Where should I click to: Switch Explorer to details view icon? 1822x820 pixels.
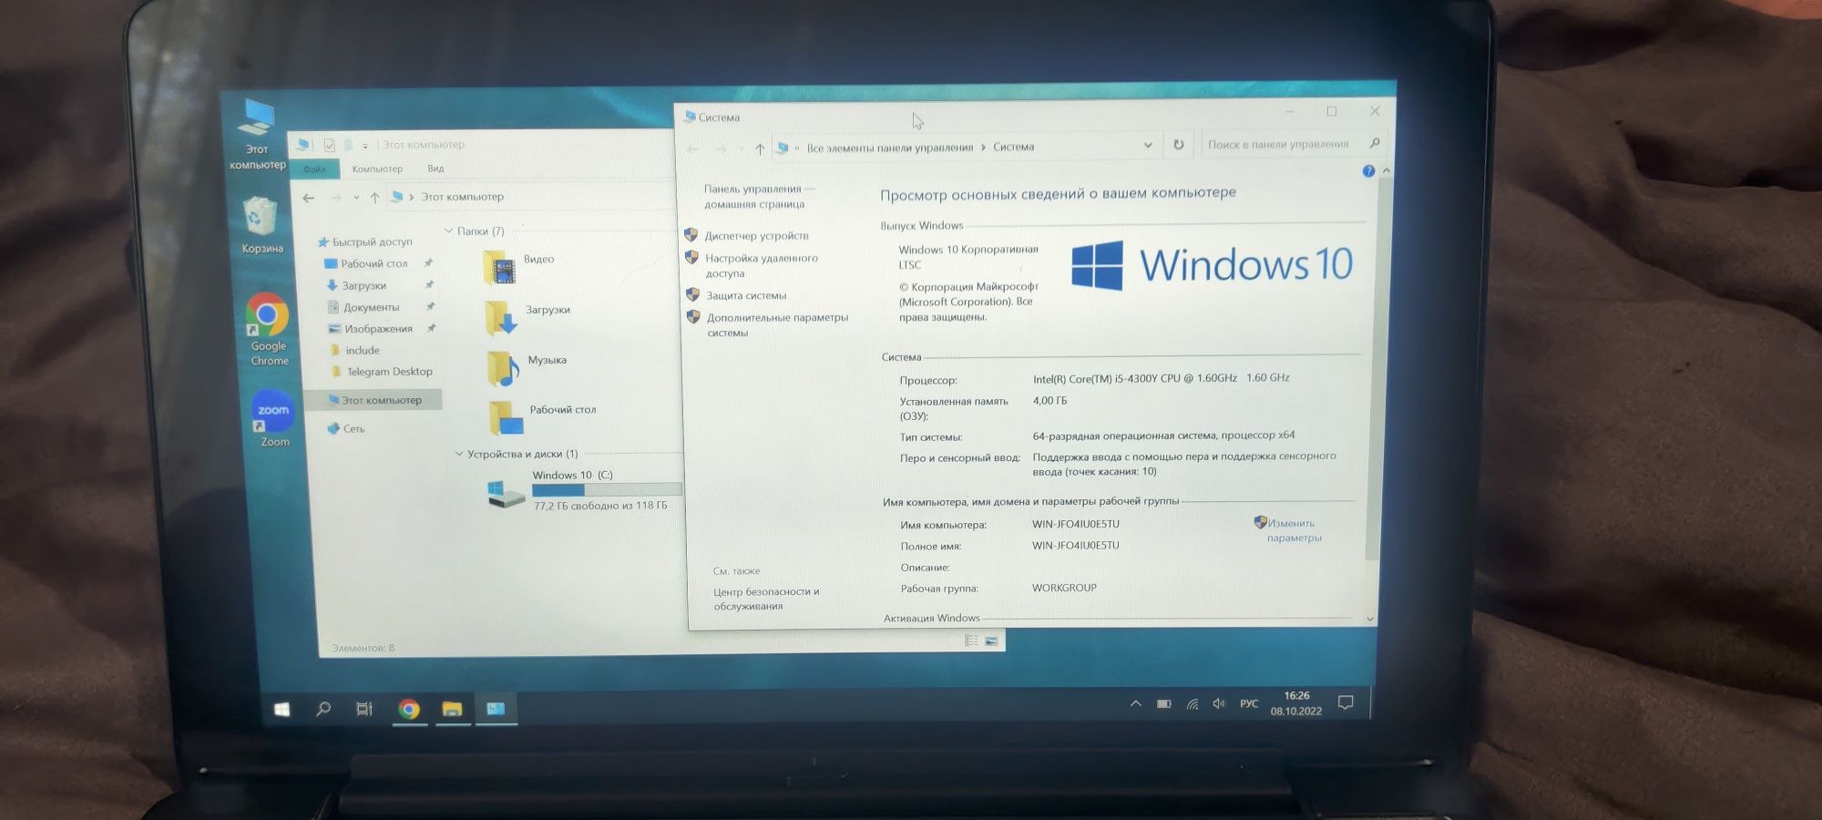click(x=971, y=641)
